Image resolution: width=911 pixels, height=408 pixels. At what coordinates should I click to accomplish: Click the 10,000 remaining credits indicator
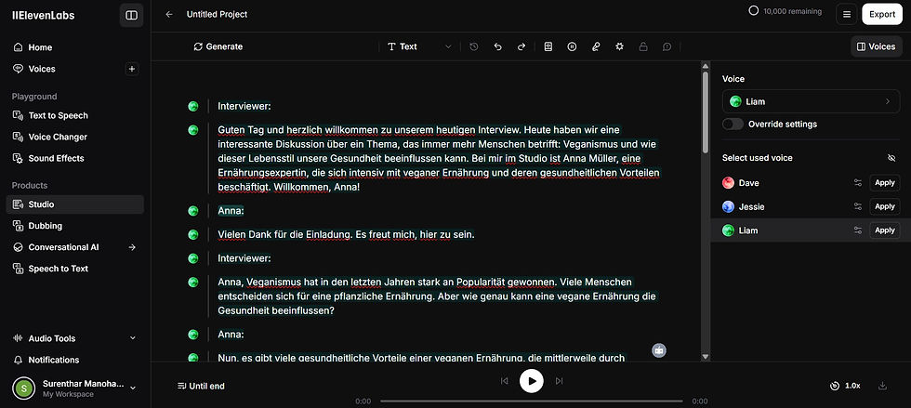786,11
